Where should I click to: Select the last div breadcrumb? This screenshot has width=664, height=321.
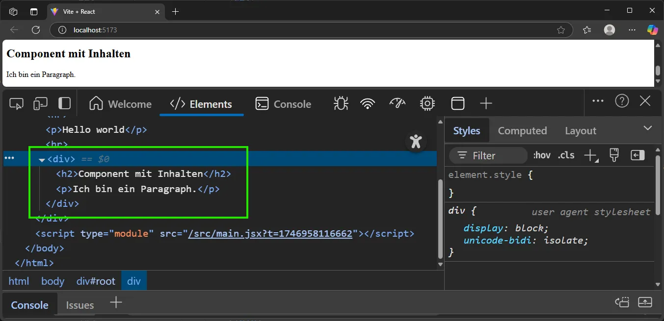134,281
